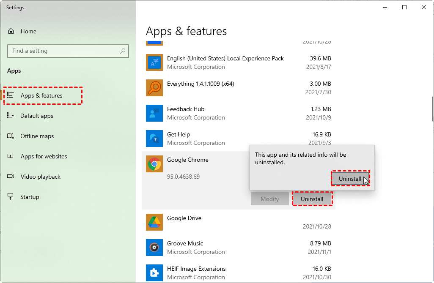Select the Google Drive app icon
This screenshot has width=434, height=283.
coord(154,222)
